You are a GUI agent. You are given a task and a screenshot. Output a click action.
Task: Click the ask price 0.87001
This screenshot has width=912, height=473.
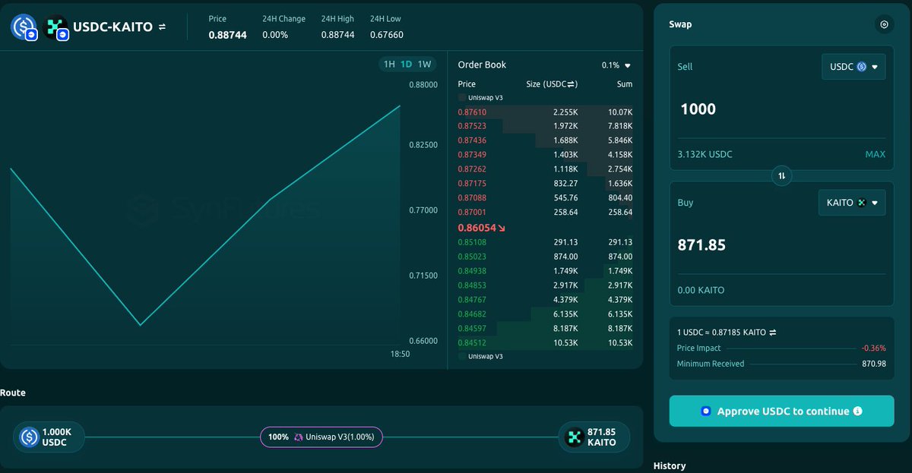coord(472,212)
